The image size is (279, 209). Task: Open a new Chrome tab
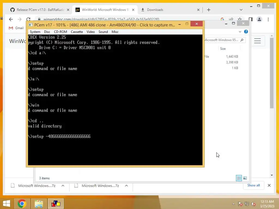(x=208, y=10)
